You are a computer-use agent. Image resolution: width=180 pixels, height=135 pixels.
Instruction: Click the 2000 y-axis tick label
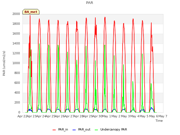16,14
